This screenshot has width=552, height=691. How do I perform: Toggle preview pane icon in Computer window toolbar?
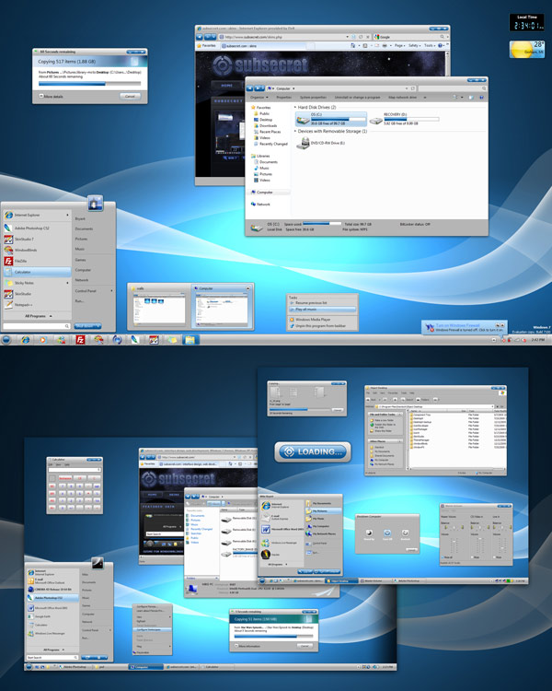pos(471,97)
